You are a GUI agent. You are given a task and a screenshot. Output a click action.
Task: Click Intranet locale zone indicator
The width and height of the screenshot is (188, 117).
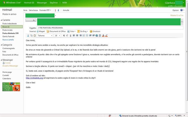tap(138, 116)
